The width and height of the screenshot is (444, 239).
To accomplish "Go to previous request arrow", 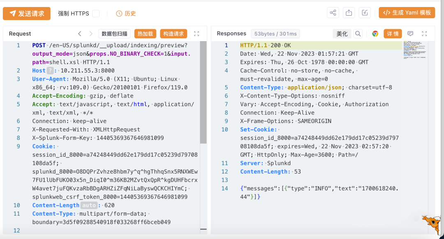I will 80,34.
